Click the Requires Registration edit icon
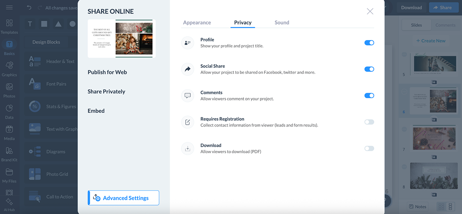The image size is (462, 214). (x=187, y=122)
